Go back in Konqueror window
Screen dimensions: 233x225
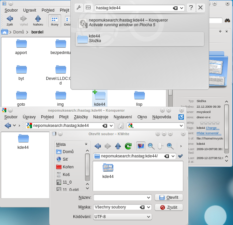point(8,126)
